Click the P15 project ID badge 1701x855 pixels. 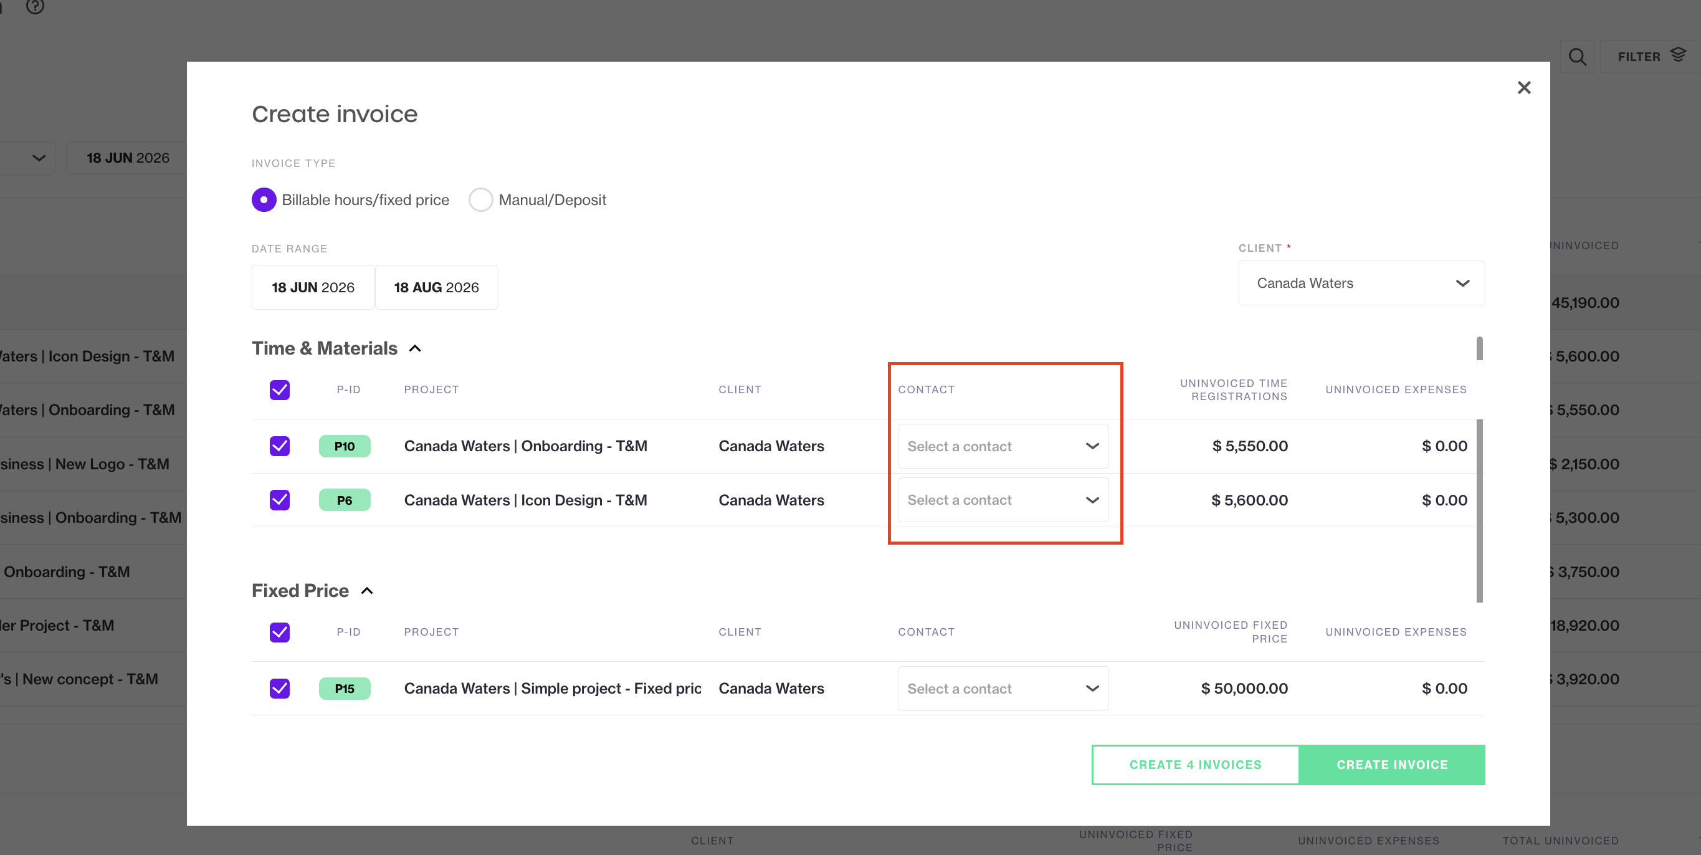coord(344,689)
